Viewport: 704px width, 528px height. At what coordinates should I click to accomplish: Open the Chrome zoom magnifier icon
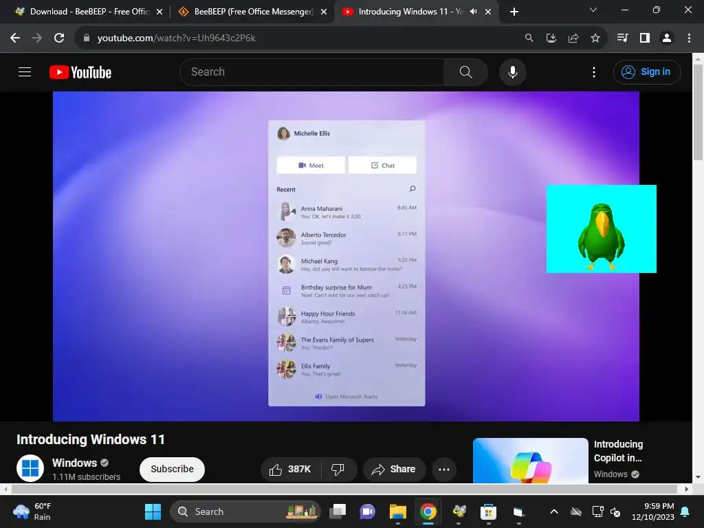(529, 38)
